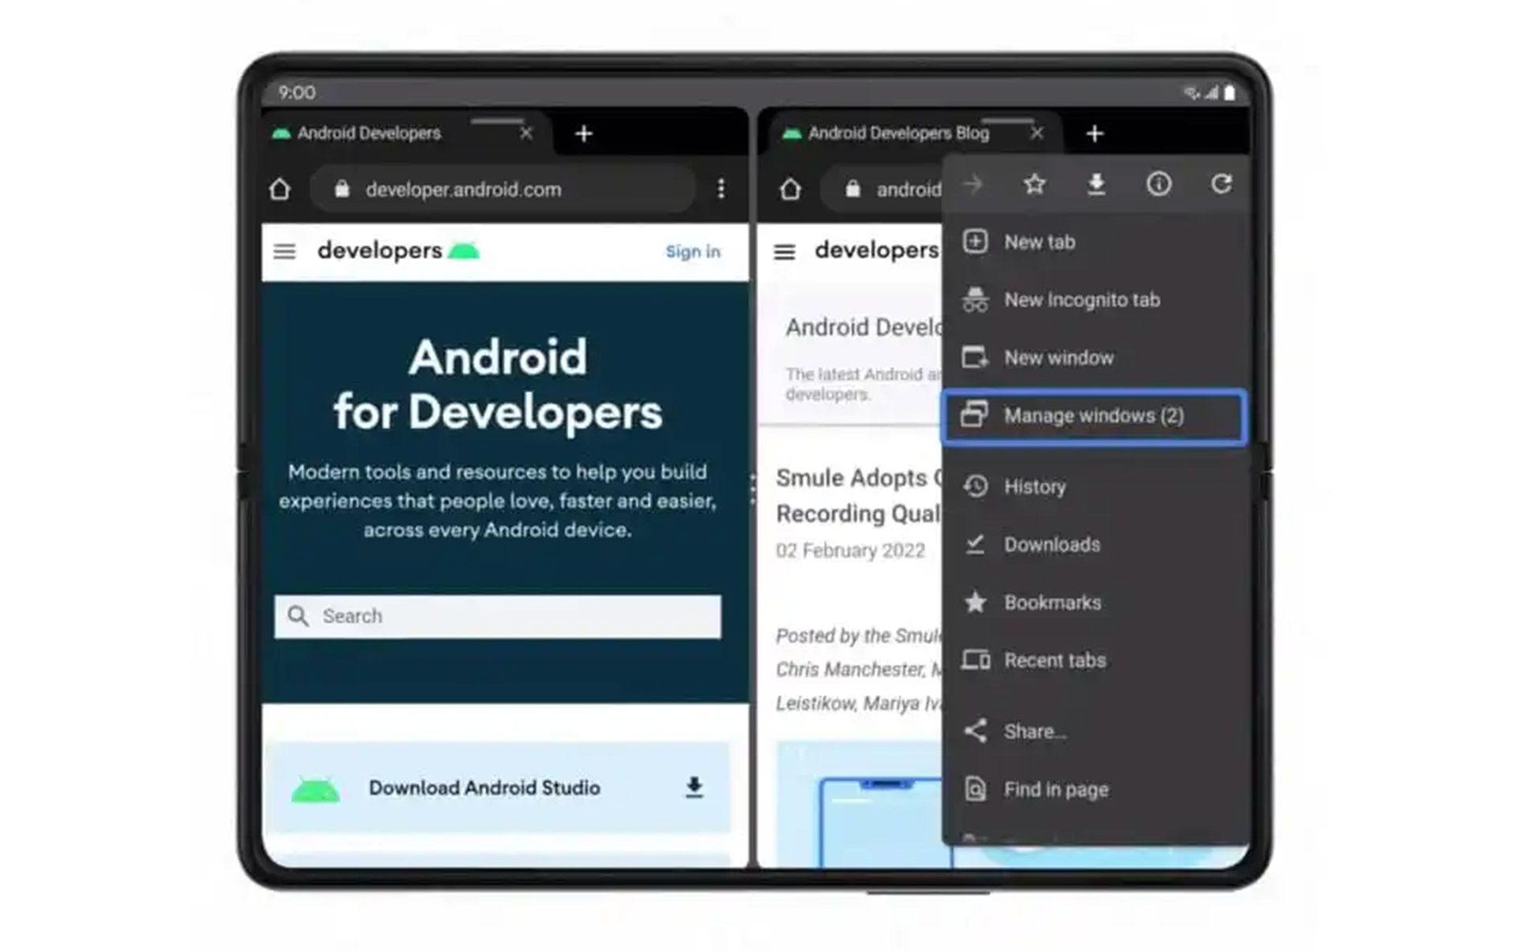Switch to the Android Developers Blog tab
Image resolution: width=1517 pixels, height=951 pixels.
pyautogui.click(x=910, y=133)
